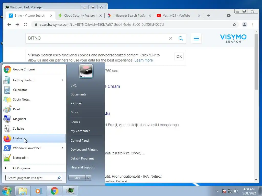Open Magnifier from the Start menu
Viewport: 262px width, 196px height.
pos(34,119)
